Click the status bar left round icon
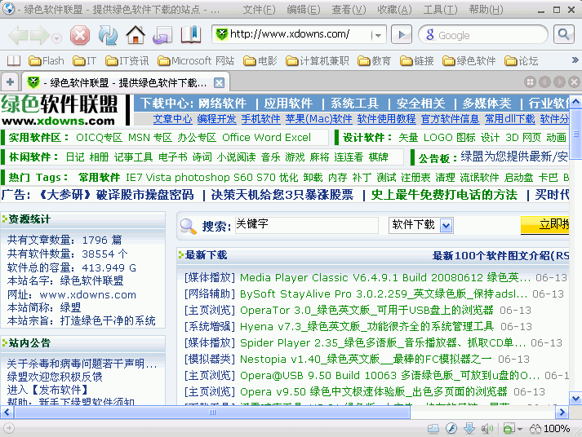This screenshot has width=582, height=437. (x=8, y=429)
